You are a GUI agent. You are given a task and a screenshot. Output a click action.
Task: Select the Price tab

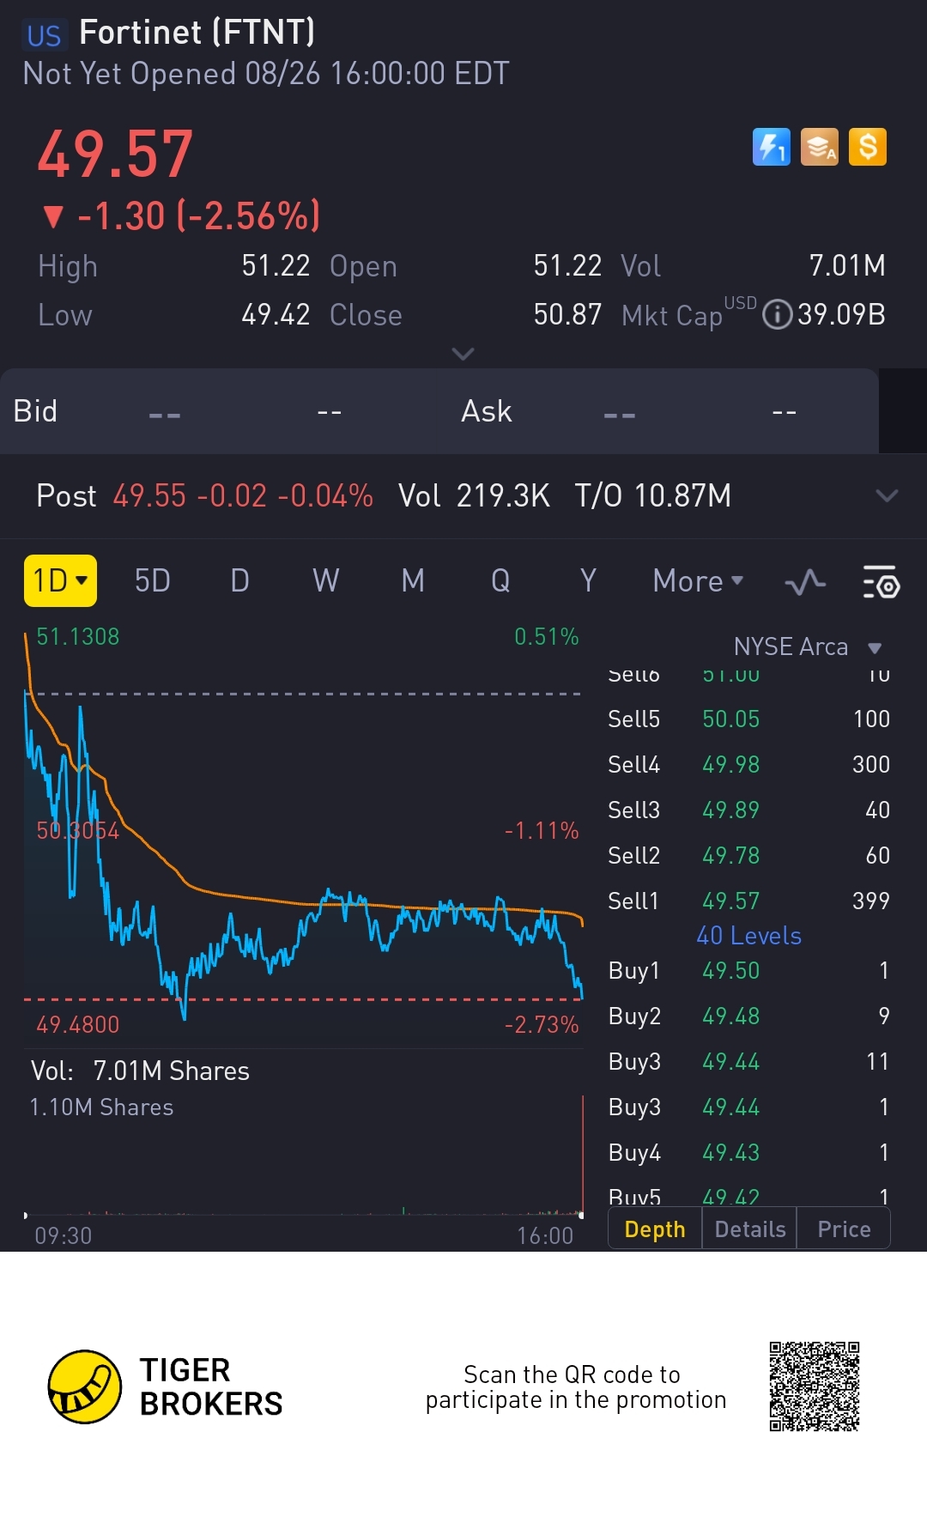pos(844,1229)
